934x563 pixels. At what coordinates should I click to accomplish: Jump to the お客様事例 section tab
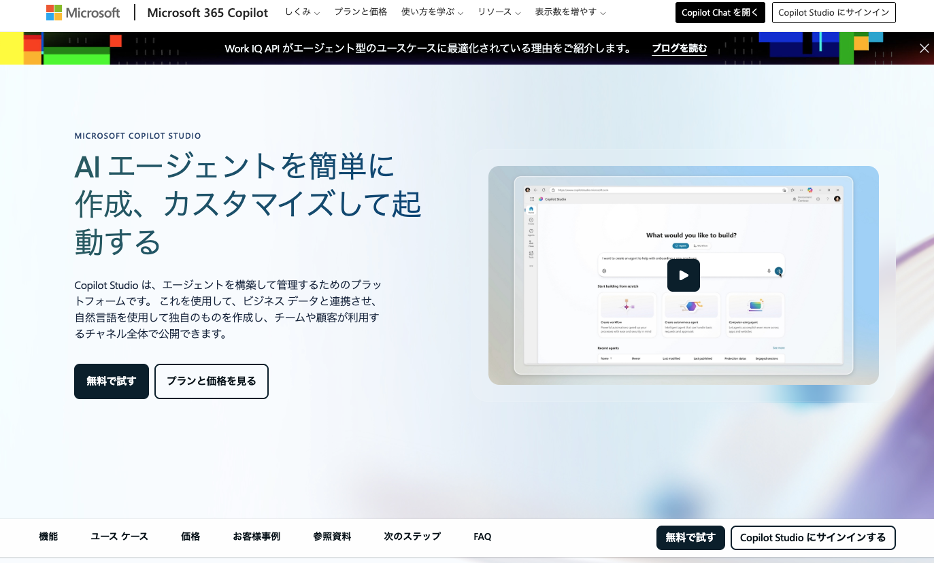pyautogui.click(x=256, y=536)
